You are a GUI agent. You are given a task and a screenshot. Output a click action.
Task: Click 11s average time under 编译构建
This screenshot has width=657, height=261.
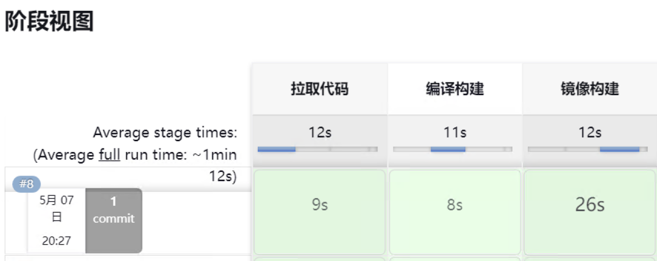pos(455,133)
